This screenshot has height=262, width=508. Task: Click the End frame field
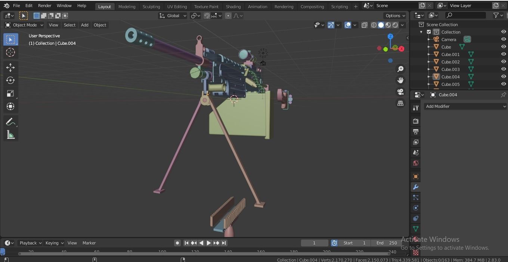[386, 243]
